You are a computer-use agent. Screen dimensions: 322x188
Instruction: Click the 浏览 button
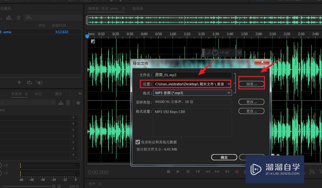pos(251,84)
